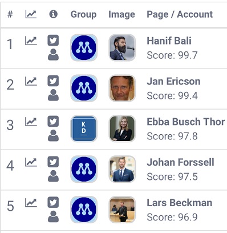Open Johan Forssell account link
This screenshot has height=233, width=227.
pyautogui.click(x=180, y=162)
